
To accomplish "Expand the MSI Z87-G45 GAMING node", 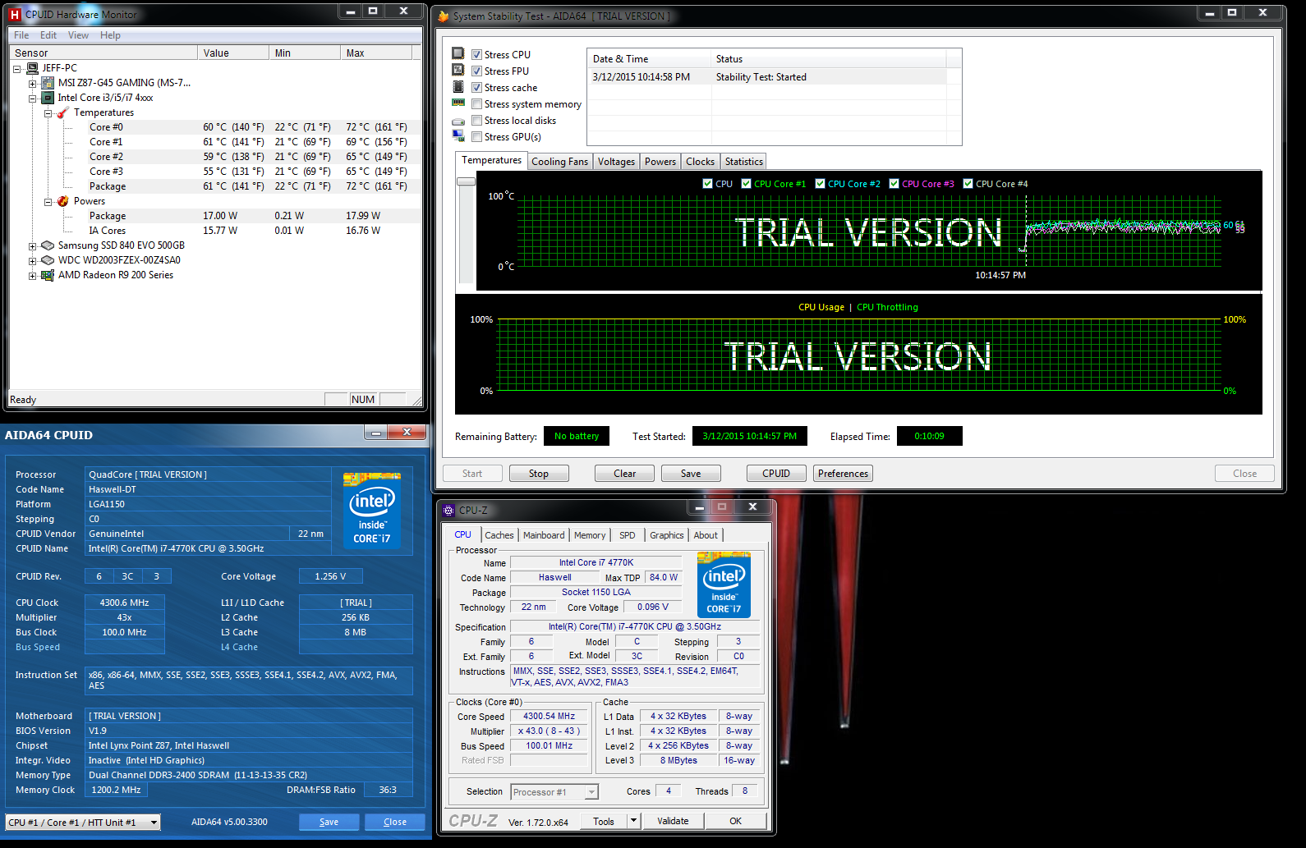I will [x=32, y=84].
